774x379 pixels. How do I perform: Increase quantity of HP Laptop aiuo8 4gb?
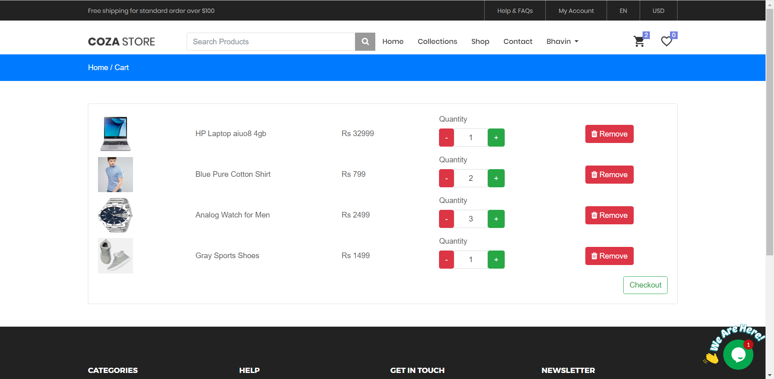(496, 137)
